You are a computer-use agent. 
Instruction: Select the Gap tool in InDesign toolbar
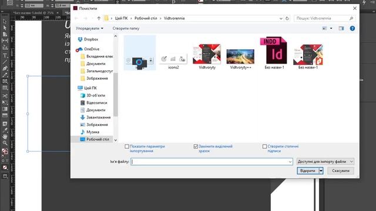(x=5, y=40)
